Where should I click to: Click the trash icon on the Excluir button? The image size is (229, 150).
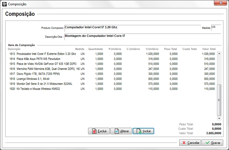94,131
